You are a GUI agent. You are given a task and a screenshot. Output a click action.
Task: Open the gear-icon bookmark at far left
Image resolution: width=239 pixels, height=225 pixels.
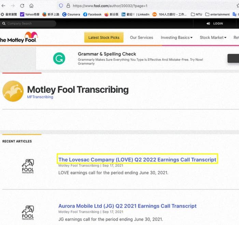[9, 14]
